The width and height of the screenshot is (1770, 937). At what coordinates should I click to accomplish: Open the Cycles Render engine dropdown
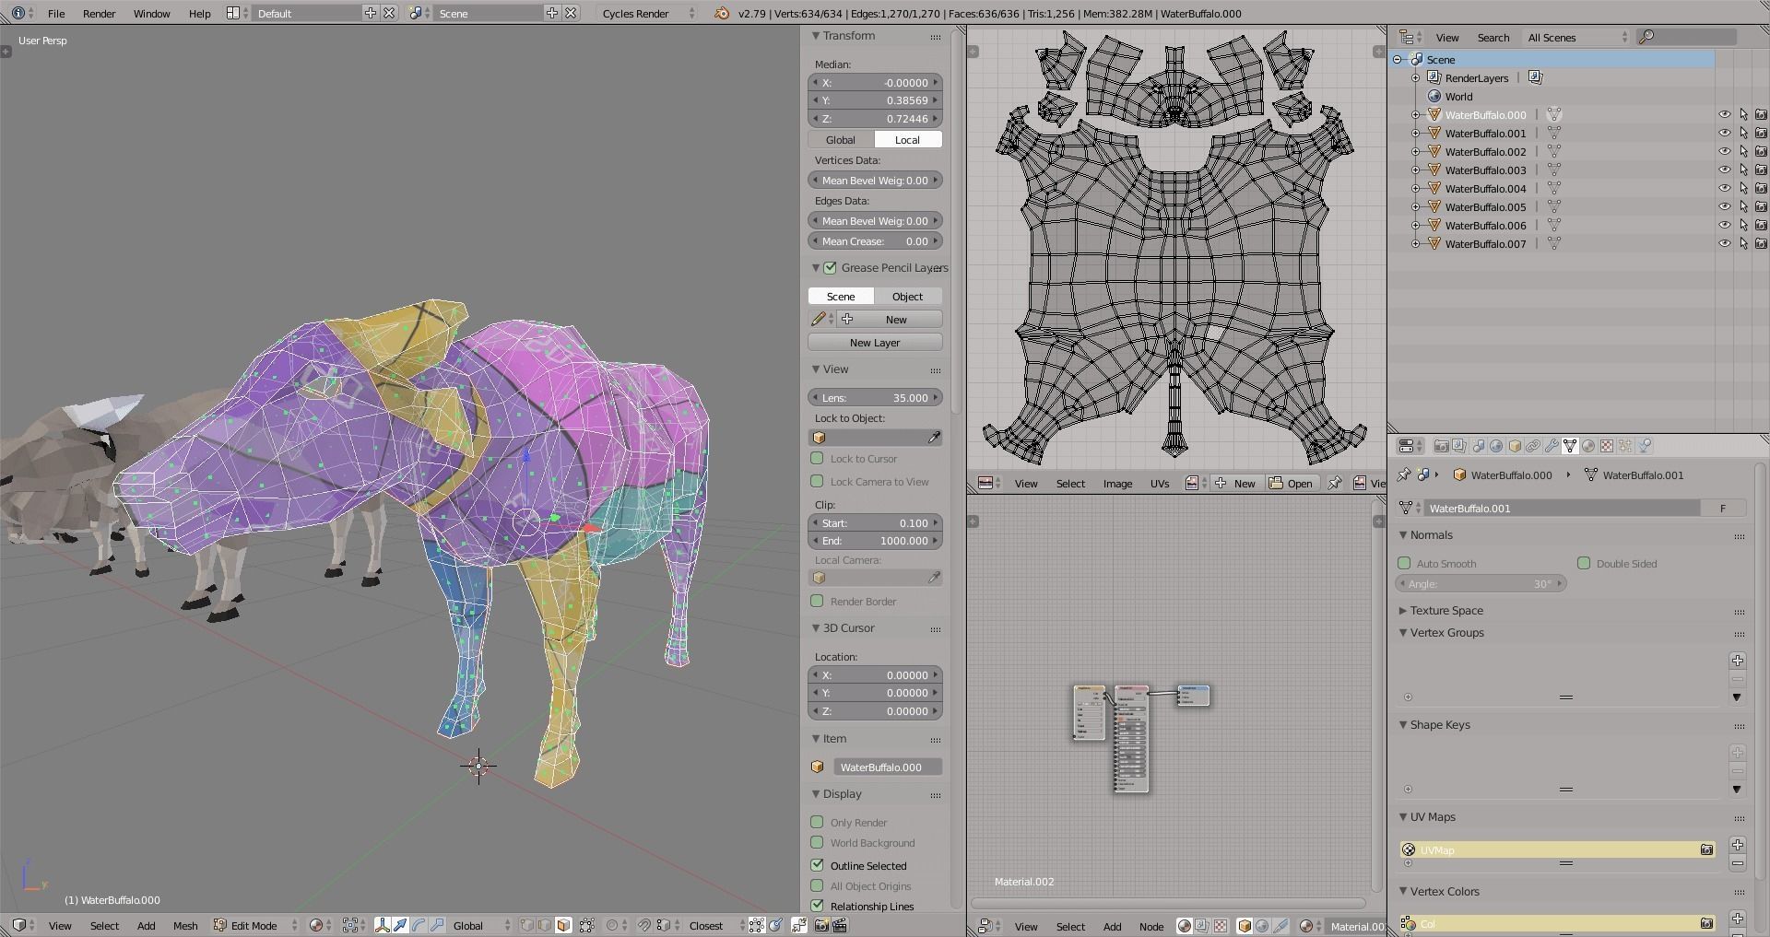[x=648, y=13]
